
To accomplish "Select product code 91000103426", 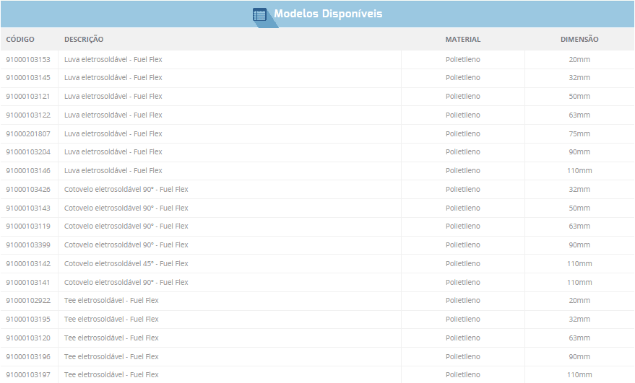I will [x=28, y=190].
